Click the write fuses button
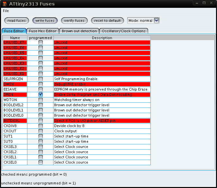Image resolution: width=217 pixels, height=188 pixels. tap(45, 21)
